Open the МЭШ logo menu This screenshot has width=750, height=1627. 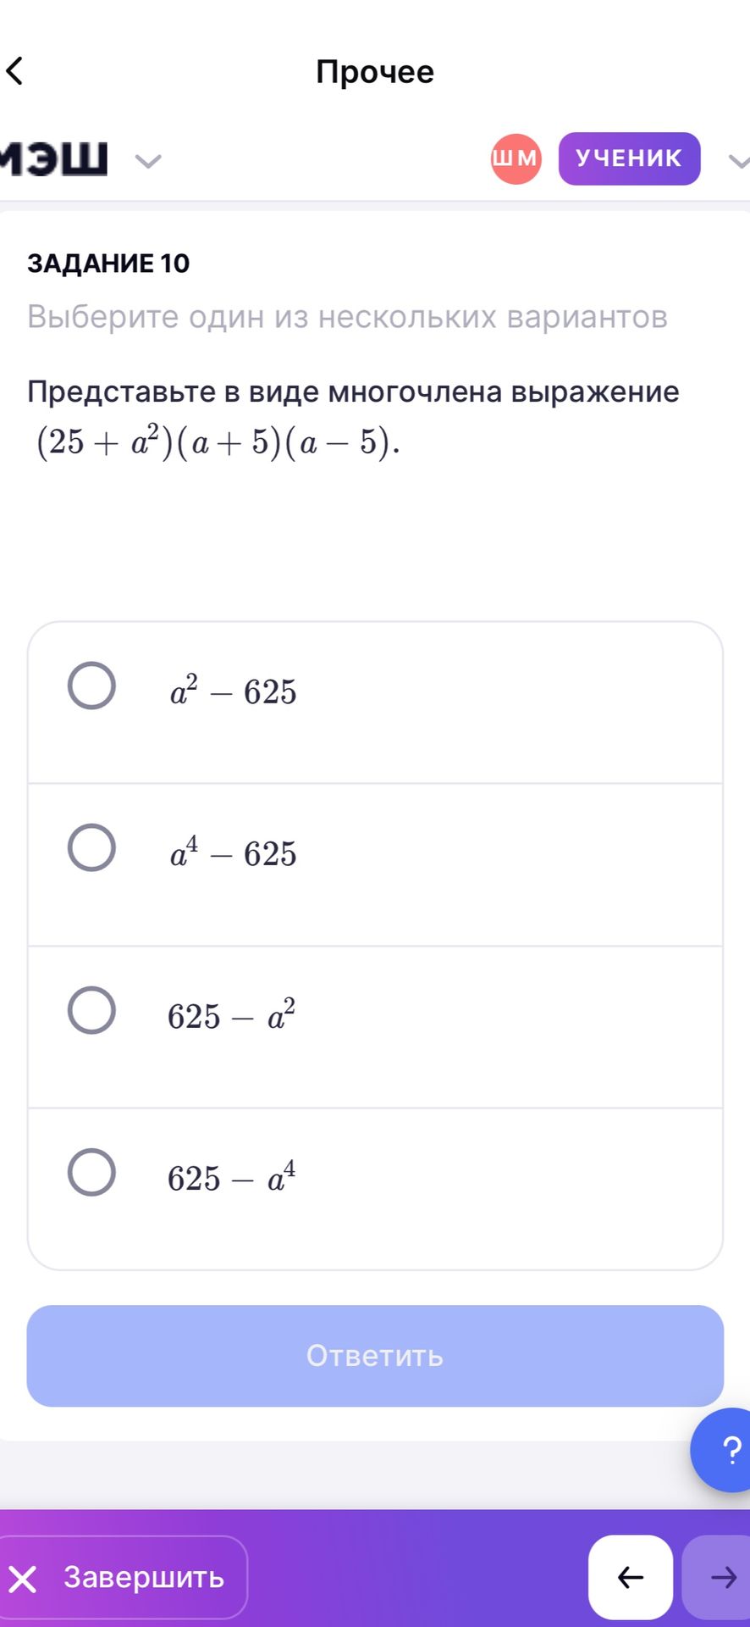click(x=54, y=158)
